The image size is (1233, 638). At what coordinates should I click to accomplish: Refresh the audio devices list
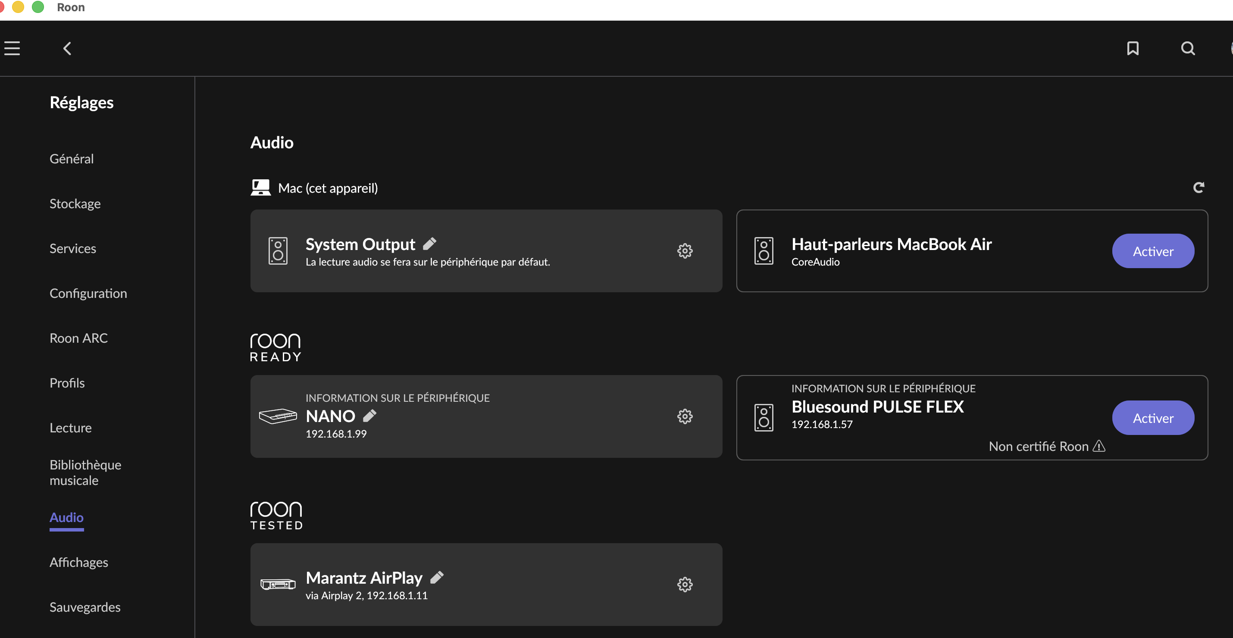[x=1198, y=188]
